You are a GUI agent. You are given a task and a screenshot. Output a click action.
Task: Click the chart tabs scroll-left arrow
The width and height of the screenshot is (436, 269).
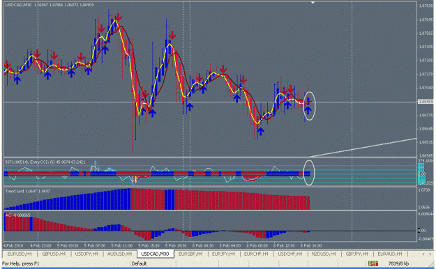[x=423, y=254]
